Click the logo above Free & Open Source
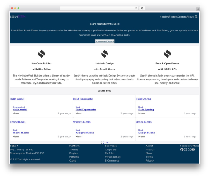Screen dimensions: 209x177 pyautogui.click(x=167, y=54)
